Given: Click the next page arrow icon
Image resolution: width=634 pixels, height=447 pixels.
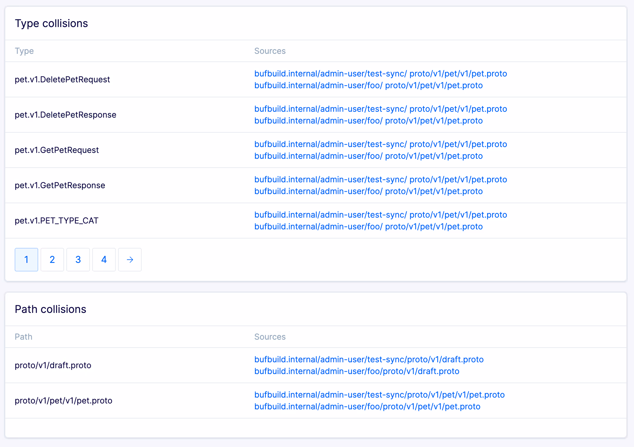Looking at the screenshot, I should pos(130,260).
